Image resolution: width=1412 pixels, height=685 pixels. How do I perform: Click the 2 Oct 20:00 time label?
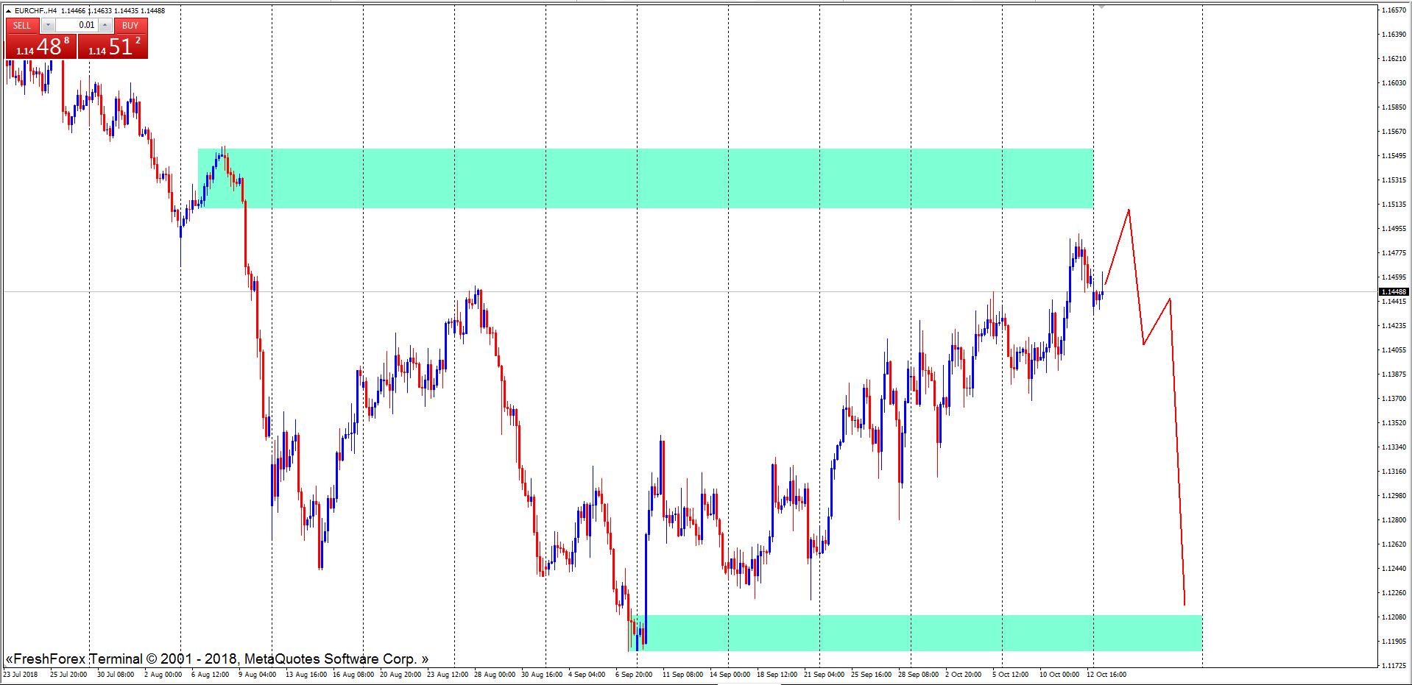[963, 675]
